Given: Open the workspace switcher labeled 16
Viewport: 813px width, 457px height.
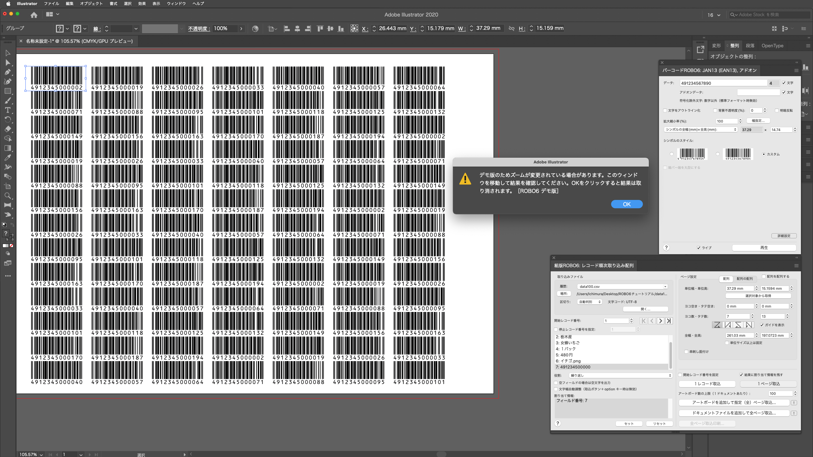Looking at the screenshot, I should coord(714,15).
